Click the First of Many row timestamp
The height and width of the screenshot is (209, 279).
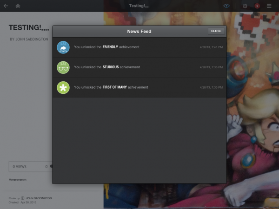click(x=211, y=87)
